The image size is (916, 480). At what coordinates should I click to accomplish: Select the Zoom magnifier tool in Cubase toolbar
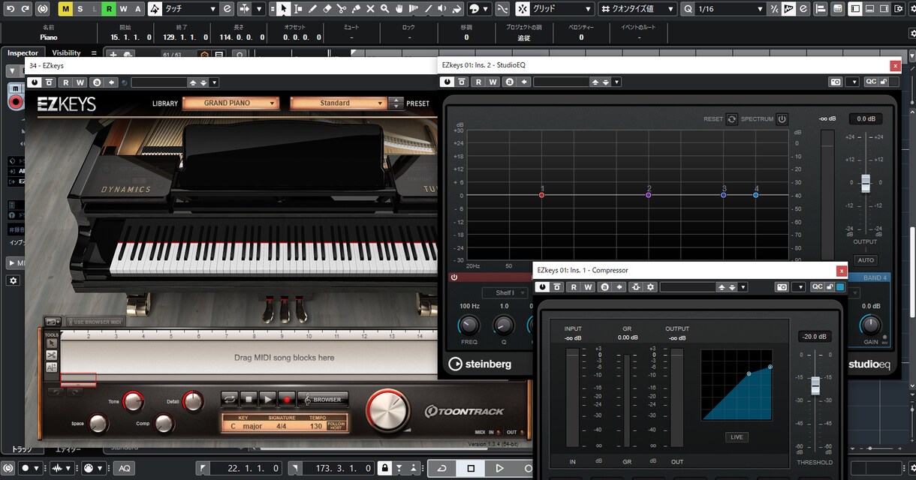click(384, 9)
